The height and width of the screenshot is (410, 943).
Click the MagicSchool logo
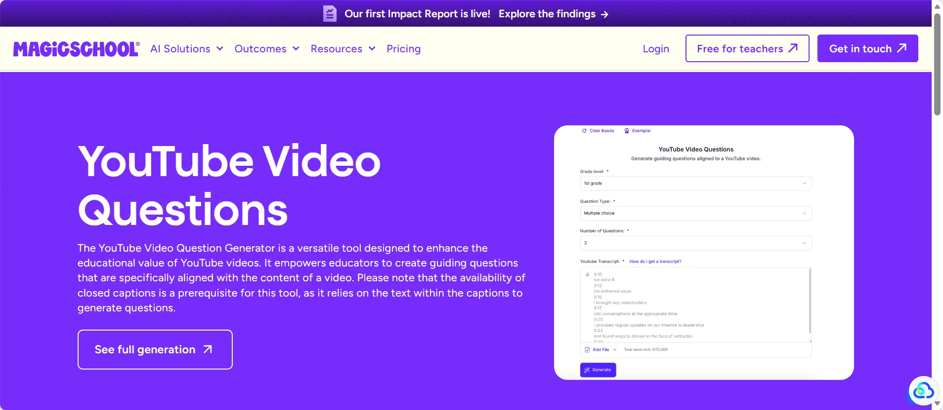coord(76,49)
